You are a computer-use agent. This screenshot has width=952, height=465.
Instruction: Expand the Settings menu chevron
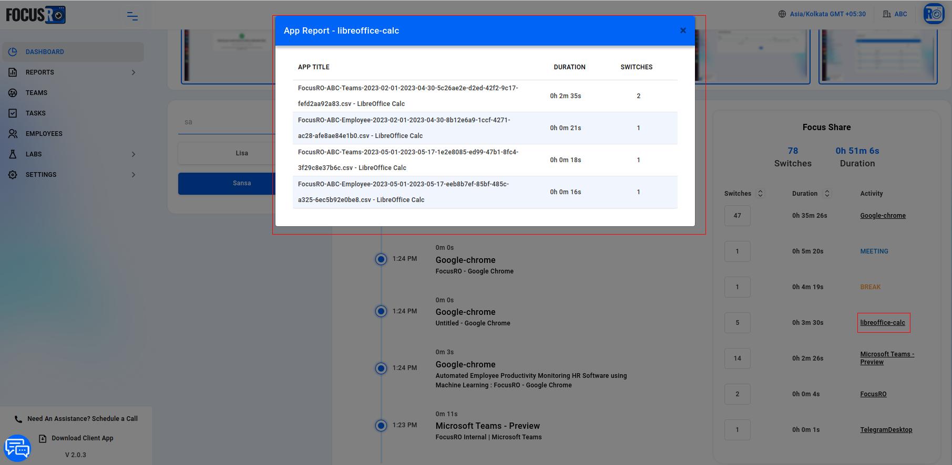click(x=133, y=175)
